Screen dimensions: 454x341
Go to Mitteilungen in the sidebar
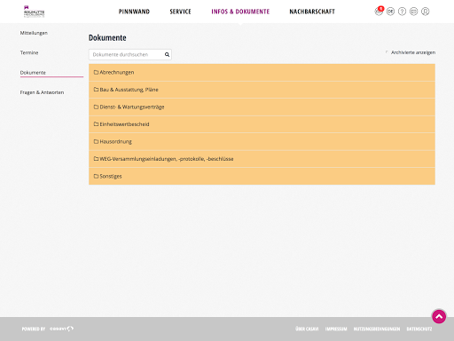point(34,33)
